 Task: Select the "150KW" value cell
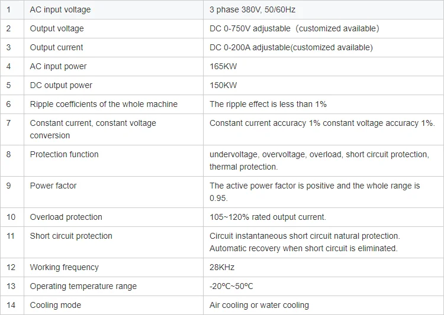tap(223, 85)
